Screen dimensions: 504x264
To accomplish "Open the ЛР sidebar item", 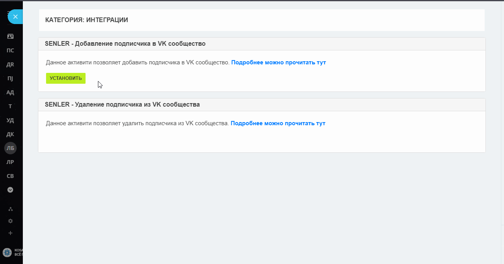I will click(x=10, y=162).
